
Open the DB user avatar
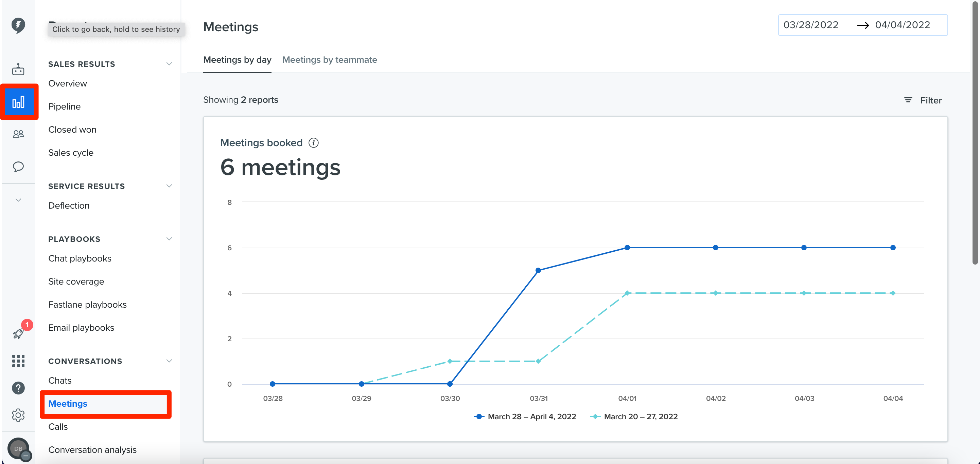(x=18, y=448)
